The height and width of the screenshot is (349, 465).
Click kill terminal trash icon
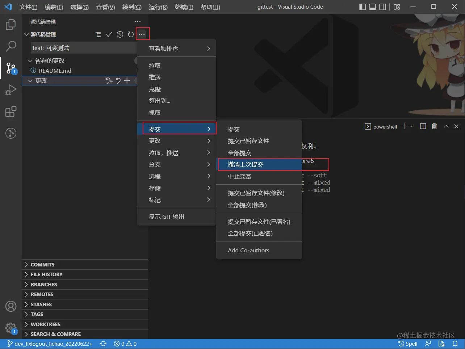435,126
